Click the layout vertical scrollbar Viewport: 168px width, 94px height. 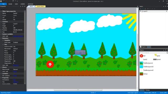click(137, 50)
